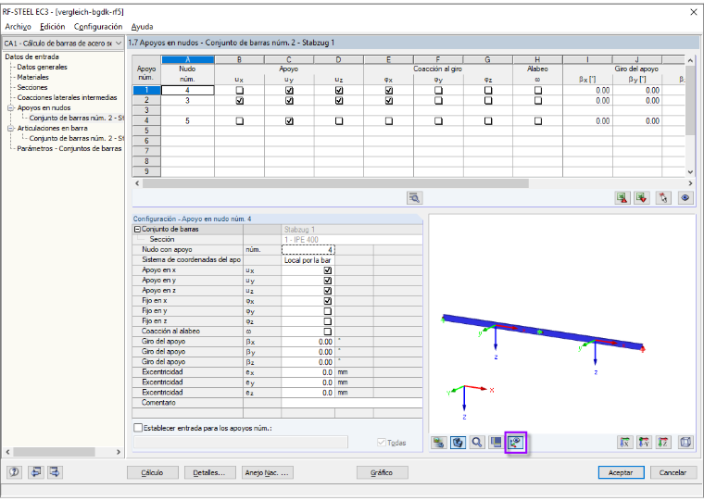Go to the next input table
This screenshot has width=704, height=501.
point(55,472)
